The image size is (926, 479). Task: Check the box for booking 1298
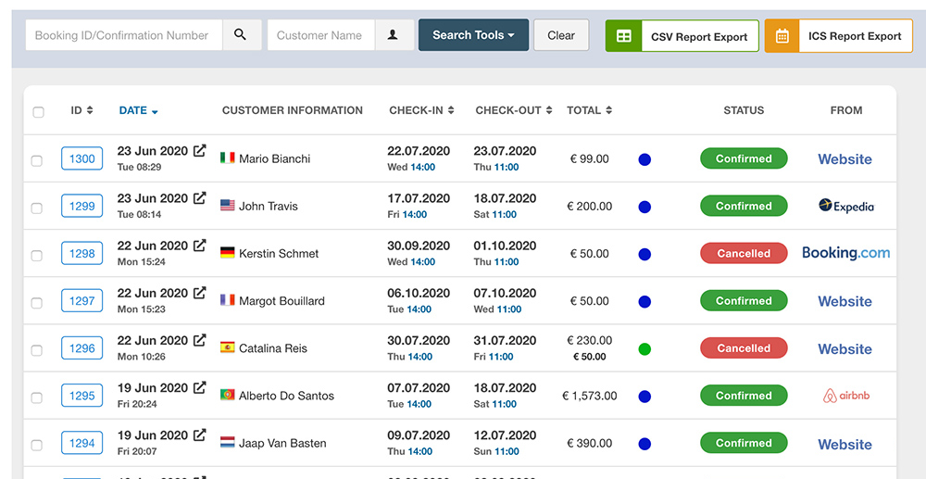(x=37, y=255)
